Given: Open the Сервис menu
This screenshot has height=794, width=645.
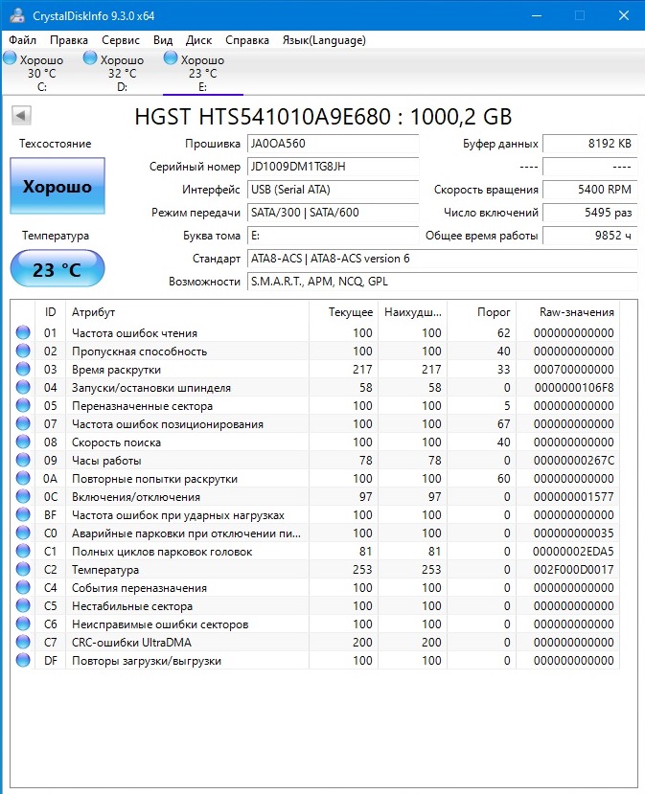Looking at the screenshot, I should [120, 40].
